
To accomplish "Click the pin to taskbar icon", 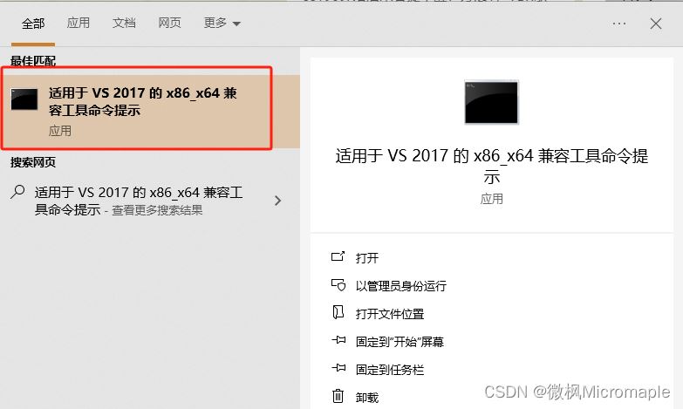I will (x=338, y=369).
